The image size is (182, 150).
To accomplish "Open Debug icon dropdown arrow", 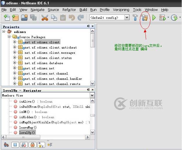I will coord(168,17).
